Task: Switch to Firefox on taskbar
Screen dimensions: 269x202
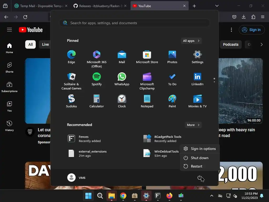Action: point(169,196)
